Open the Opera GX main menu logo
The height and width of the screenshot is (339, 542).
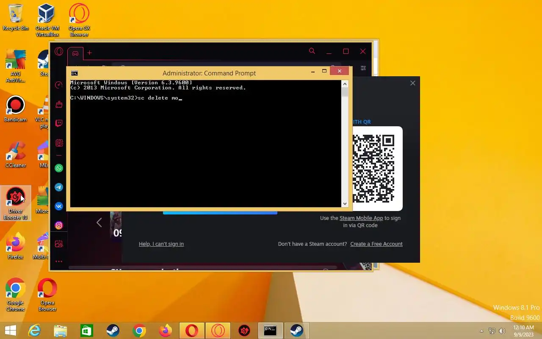pos(59,52)
